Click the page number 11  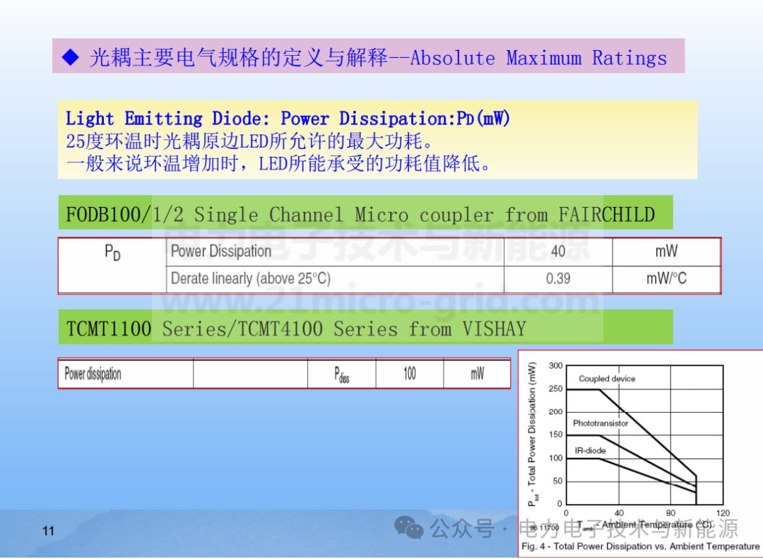pos(47,531)
